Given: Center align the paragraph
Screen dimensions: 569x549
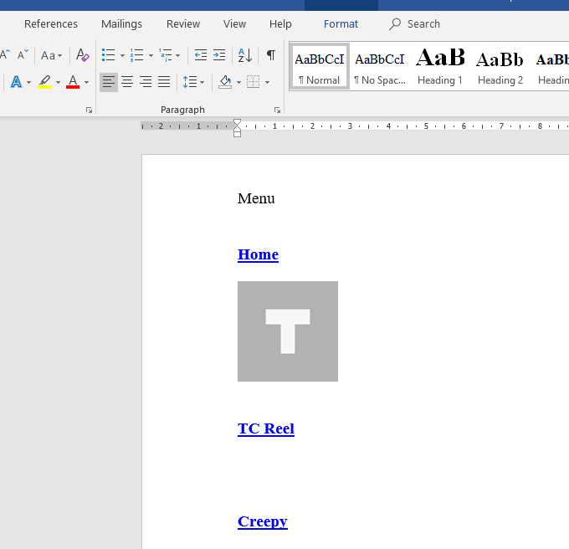Looking at the screenshot, I should point(127,82).
